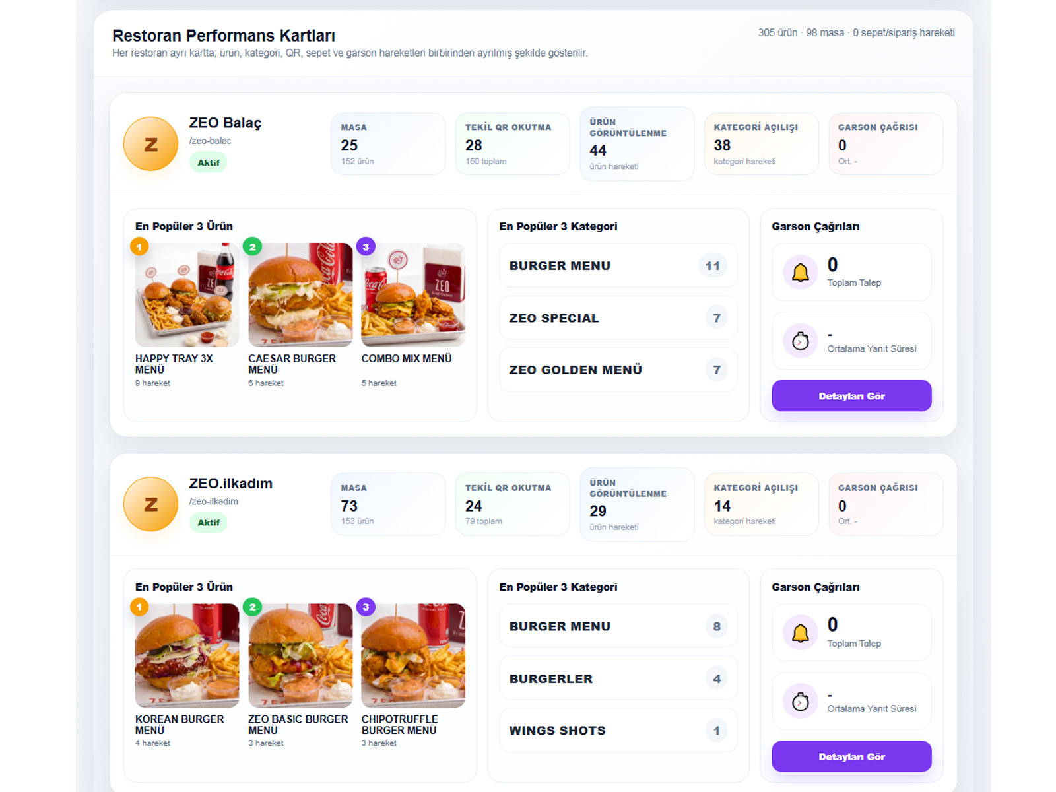Select the BURGERLER category row
1056x792 pixels.
(x=618, y=678)
